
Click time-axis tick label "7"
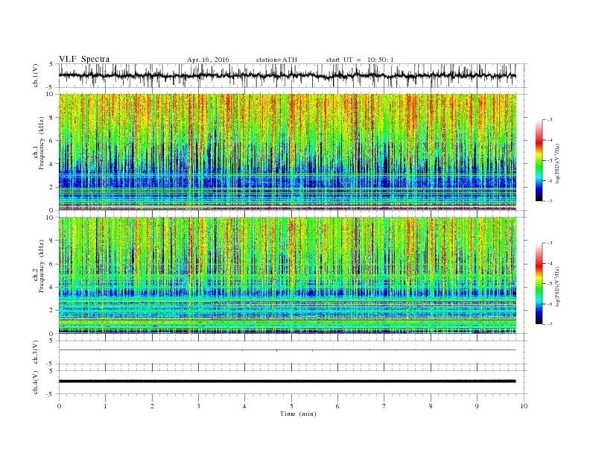[x=384, y=406]
